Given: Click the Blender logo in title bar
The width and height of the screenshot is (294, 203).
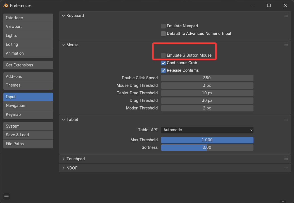Looking at the screenshot, I should [5, 5].
